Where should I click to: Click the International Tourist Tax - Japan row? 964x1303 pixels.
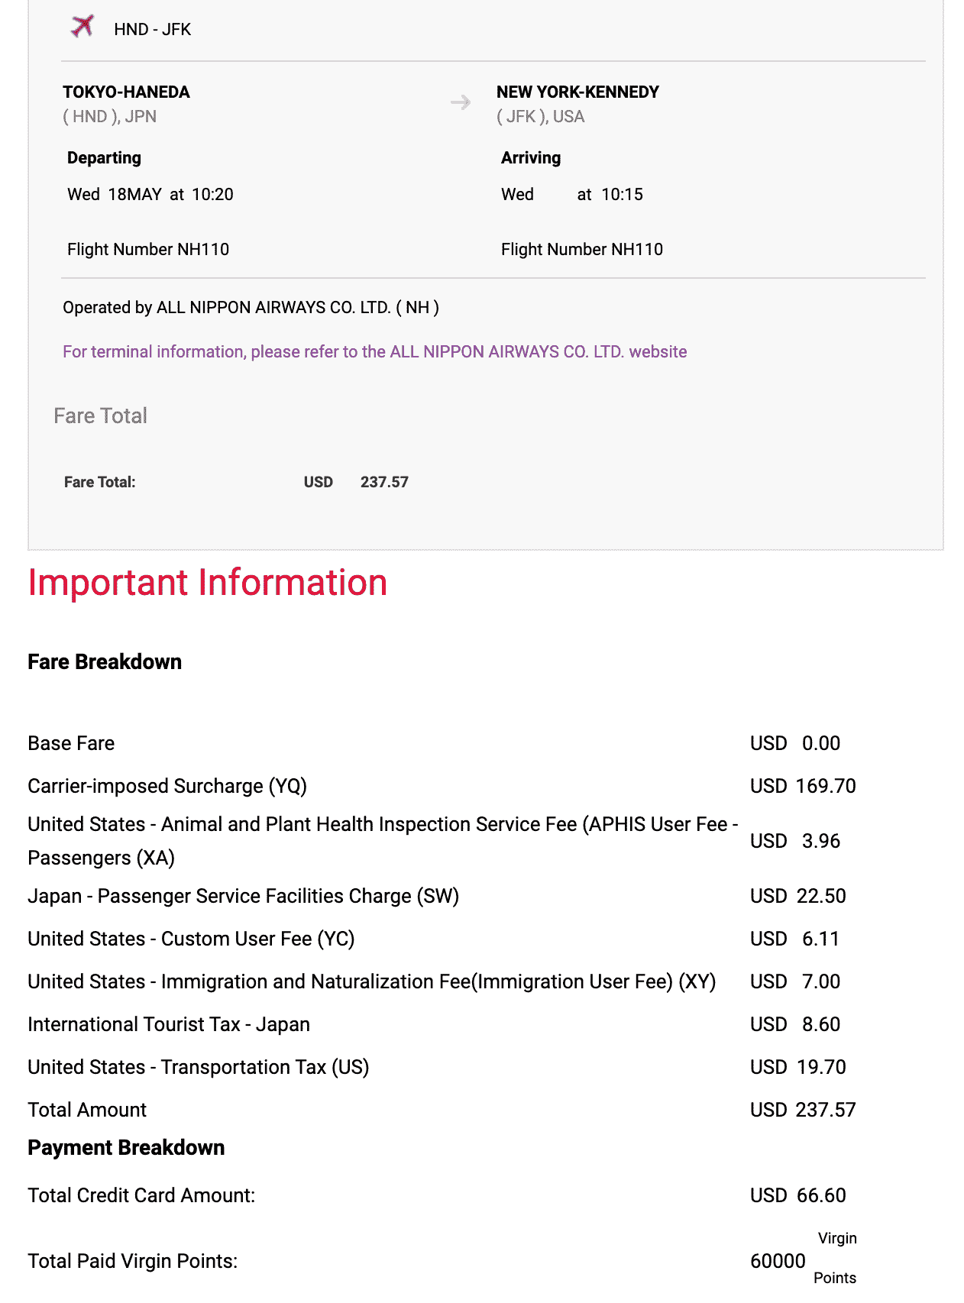(x=169, y=1024)
